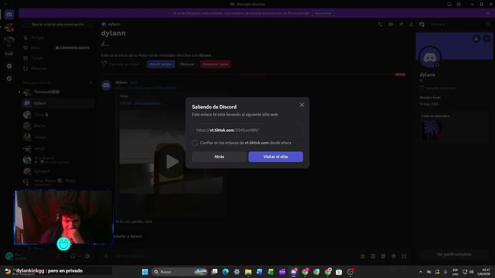Open the more options on profile banner
The width and height of the screenshot is (495, 278).
click(x=486, y=39)
